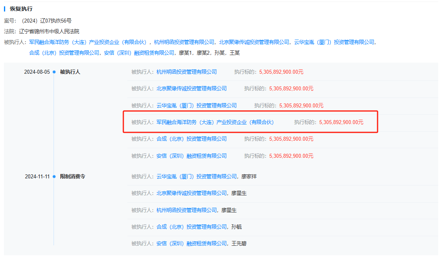Click 云华宝胤(厦门) link beside 执行标的 amount
Viewport: 443px width, 262px height.
pyautogui.click(x=196, y=105)
